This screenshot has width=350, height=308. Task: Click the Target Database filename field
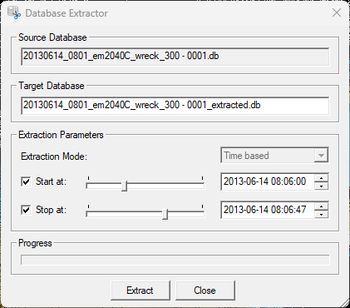pyautogui.click(x=175, y=106)
